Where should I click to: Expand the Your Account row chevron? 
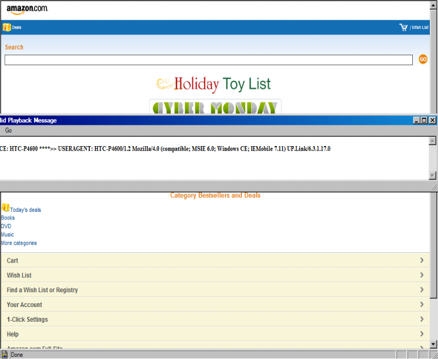point(422,304)
